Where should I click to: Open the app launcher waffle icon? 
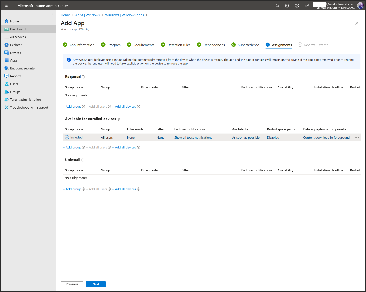[x=7, y=5]
